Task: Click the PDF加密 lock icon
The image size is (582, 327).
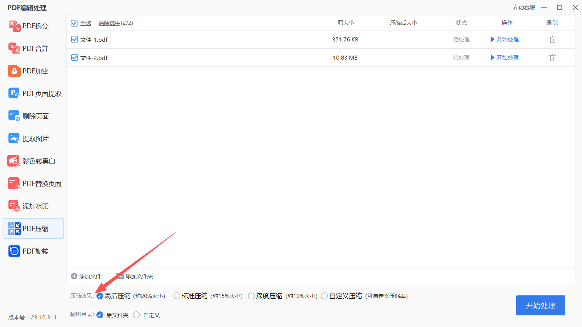Action: [x=14, y=71]
